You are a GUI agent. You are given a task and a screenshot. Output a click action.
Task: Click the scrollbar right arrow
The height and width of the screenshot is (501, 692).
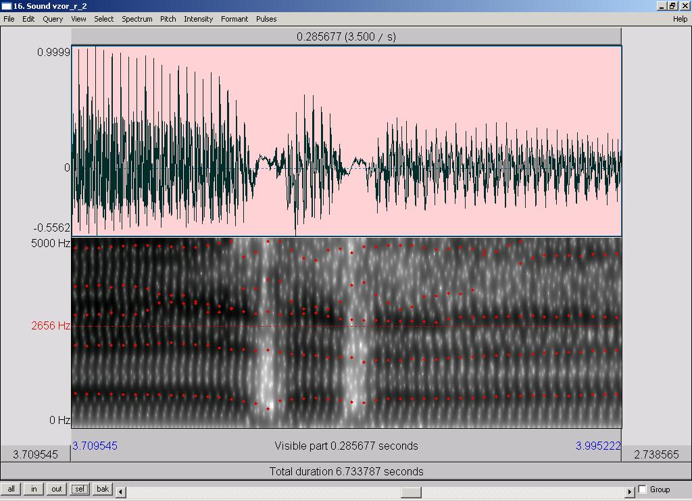click(x=631, y=492)
